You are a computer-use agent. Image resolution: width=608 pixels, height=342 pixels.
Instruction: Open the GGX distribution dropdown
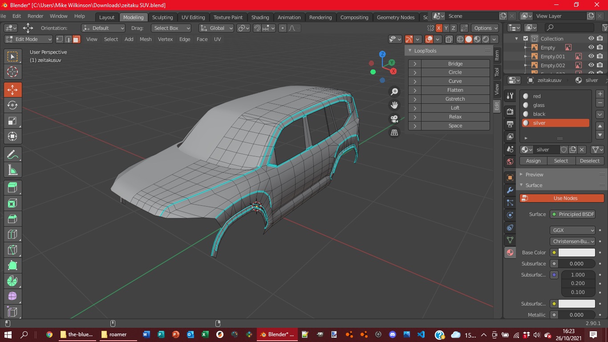(572, 230)
